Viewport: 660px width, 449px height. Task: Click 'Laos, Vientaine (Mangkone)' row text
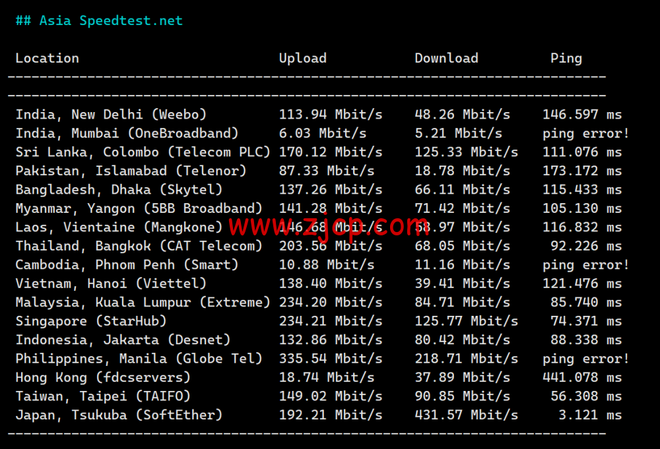(x=119, y=227)
